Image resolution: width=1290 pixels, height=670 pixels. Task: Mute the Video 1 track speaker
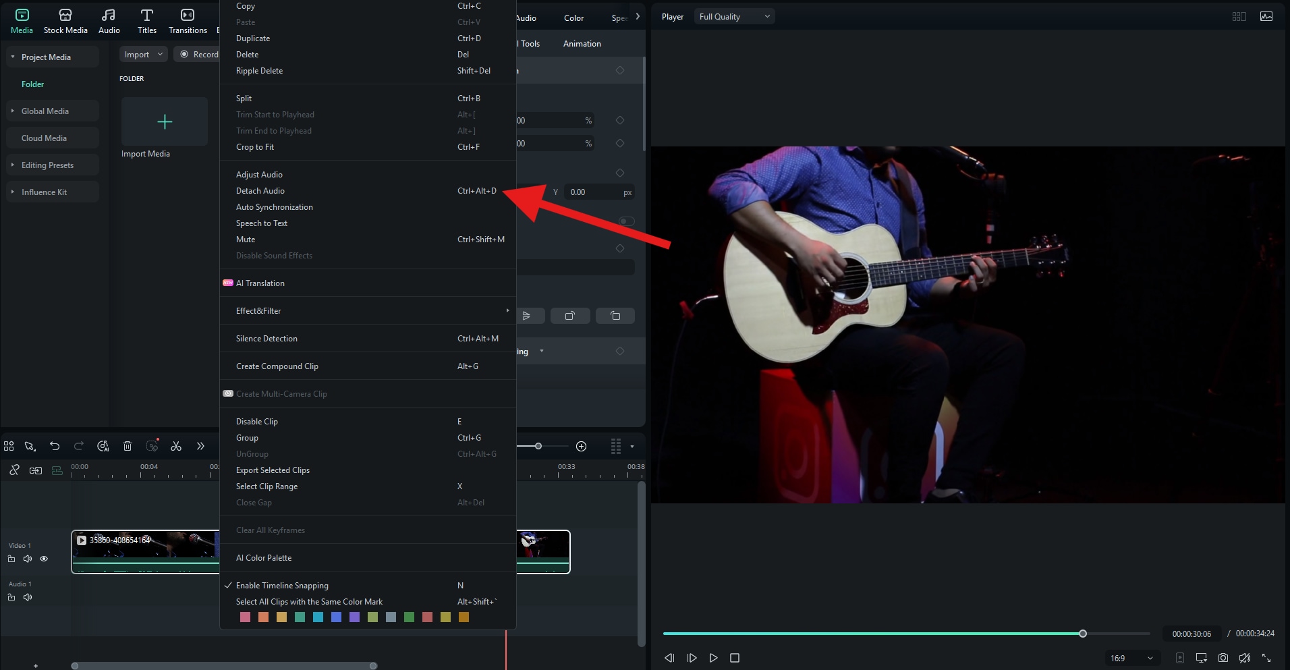click(28, 559)
